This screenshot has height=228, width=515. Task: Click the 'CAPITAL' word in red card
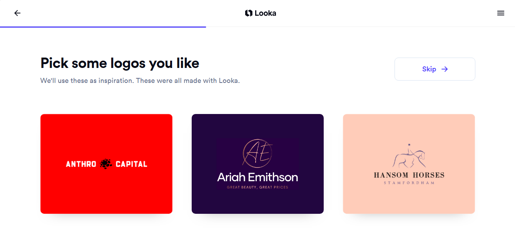point(131,164)
